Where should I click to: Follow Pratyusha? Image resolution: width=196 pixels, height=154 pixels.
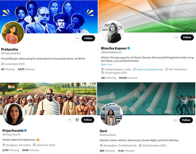pyautogui.click(x=88, y=38)
